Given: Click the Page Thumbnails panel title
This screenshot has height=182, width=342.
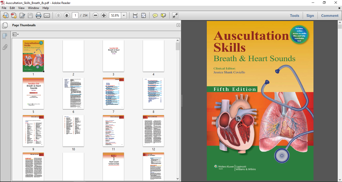Looking at the screenshot, I should pyautogui.click(x=24, y=25).
